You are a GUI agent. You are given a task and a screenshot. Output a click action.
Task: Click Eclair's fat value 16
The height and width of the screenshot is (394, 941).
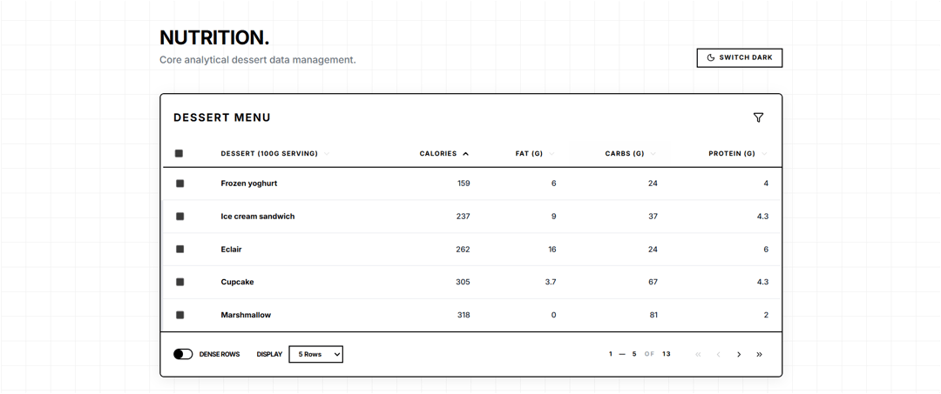coord(552,250)
